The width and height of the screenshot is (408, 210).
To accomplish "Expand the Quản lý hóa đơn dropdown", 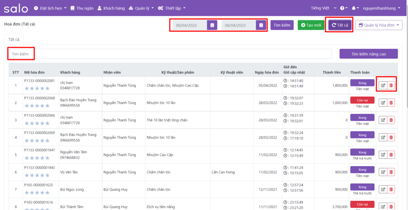I will 379,25.
